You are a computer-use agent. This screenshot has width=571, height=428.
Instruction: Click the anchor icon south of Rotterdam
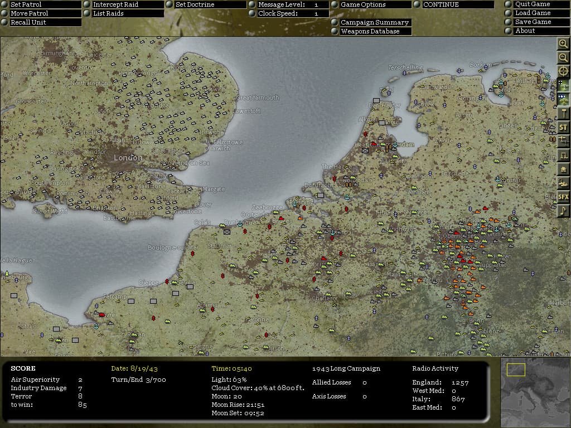pyautogui.click(x=347, y=197)
